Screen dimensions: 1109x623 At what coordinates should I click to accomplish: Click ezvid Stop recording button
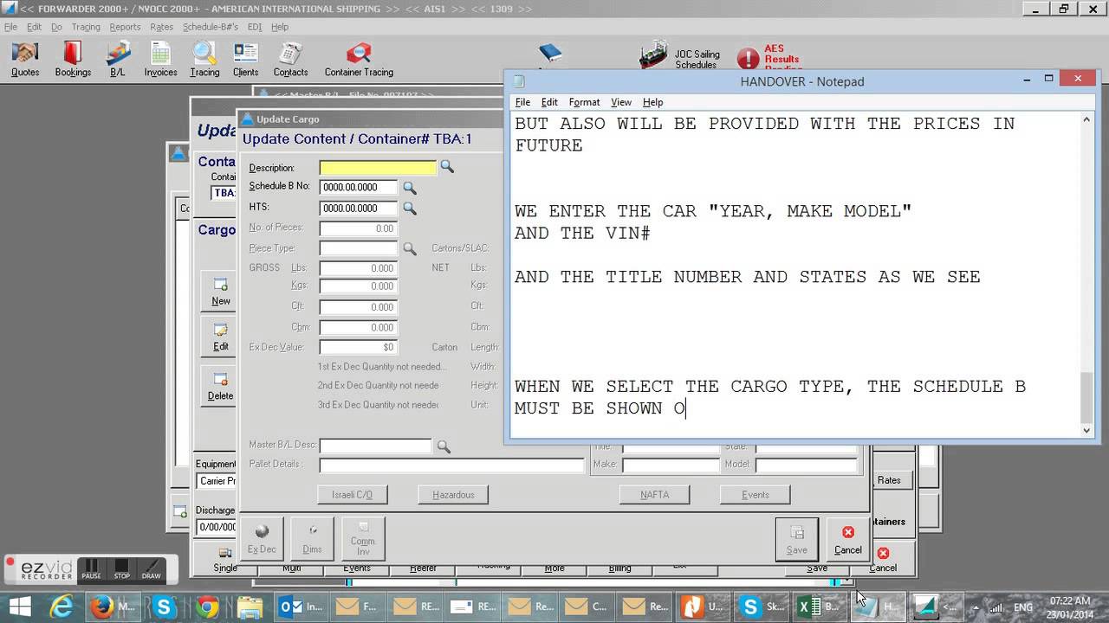[122, 568]
